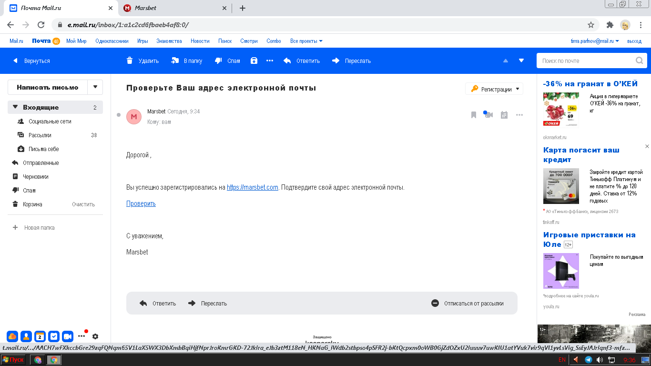Click Переслать below the letter body
Screen dimensions: 651x366
point(208,303)
